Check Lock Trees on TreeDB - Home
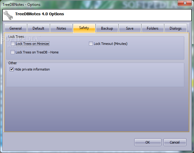 point(12,52)
